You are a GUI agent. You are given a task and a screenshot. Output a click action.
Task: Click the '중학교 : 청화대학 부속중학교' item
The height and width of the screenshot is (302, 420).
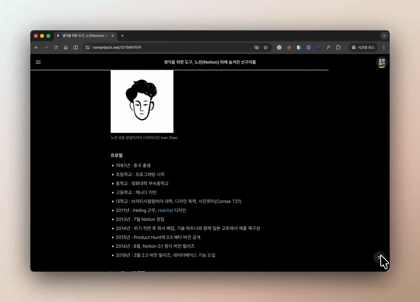click(x=142, y=183)
